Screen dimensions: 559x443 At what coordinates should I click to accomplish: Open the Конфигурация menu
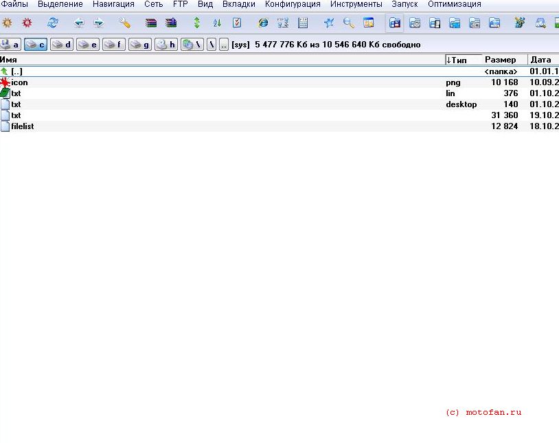[293, 4]
